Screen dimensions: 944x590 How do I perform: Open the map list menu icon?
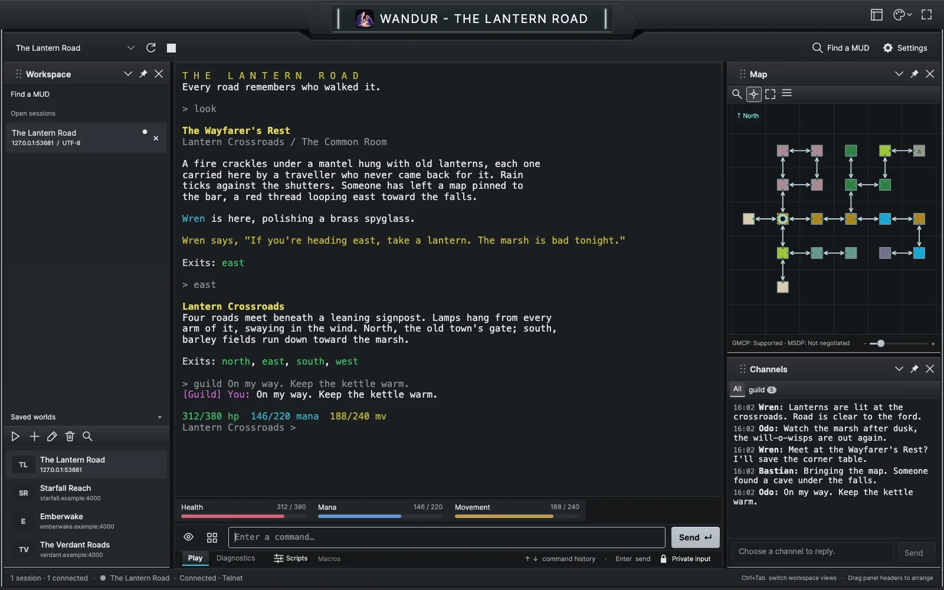(786, 93)
